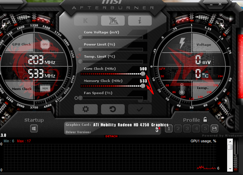
Task: Save profile using the floppy disk icon
Action: point(214,128)
